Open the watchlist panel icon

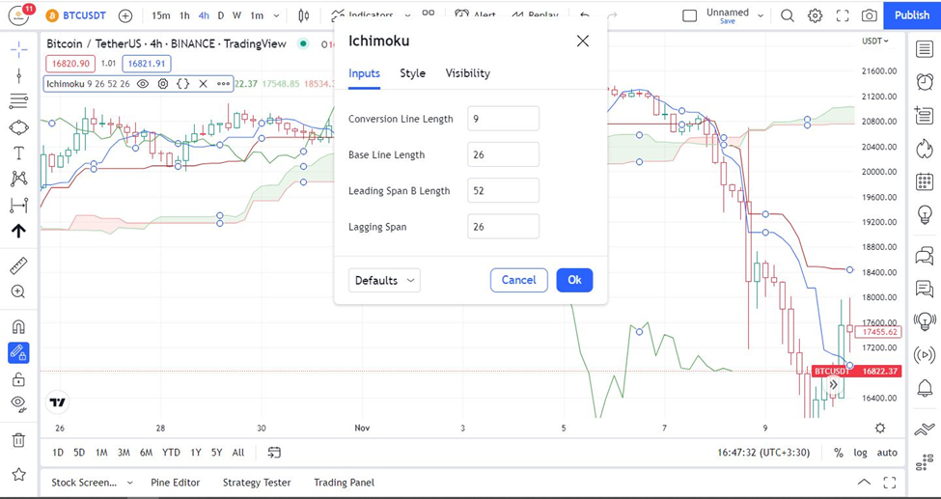coord(925,49)
